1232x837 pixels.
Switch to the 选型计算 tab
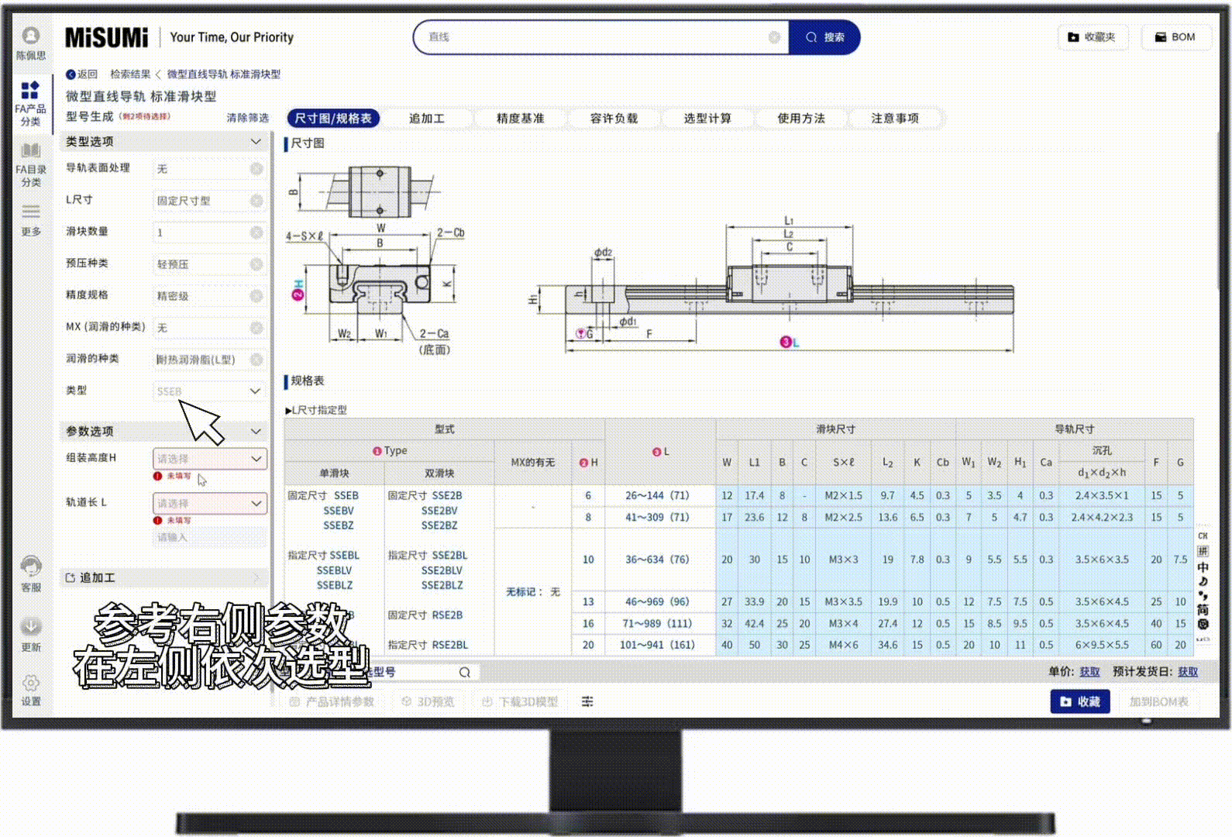tap(707, 119)
